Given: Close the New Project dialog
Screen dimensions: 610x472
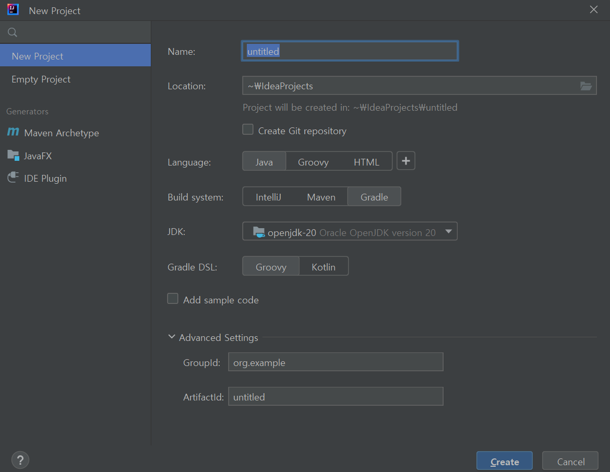Looking at the screenshot, I should pos(594,10).
